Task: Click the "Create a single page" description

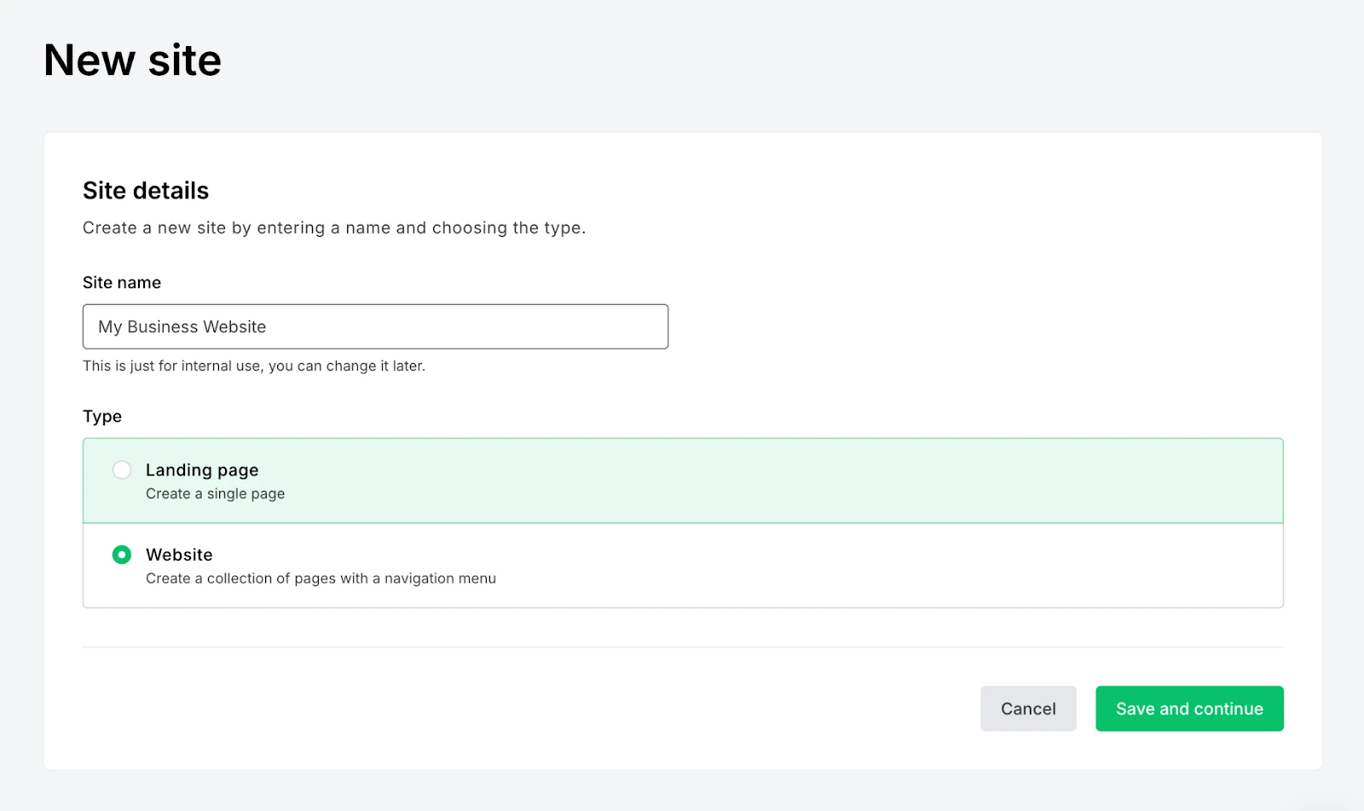Action: 215,494
